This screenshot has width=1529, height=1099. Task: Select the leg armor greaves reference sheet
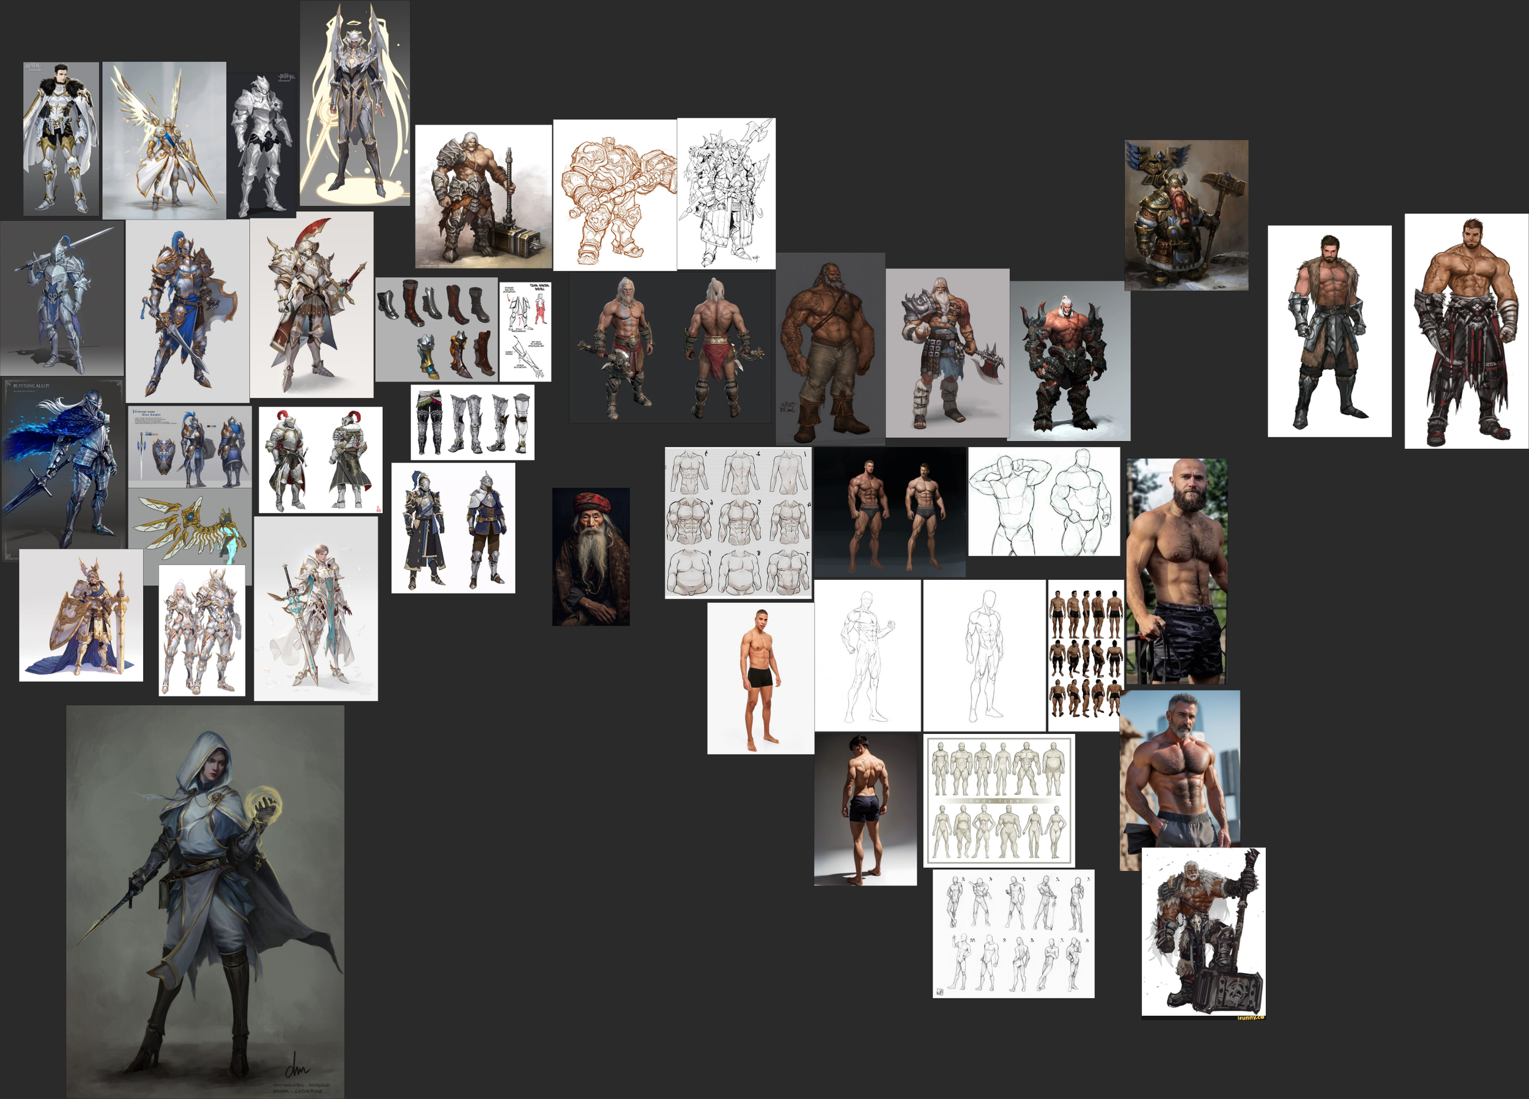click(x=472, y=422)
